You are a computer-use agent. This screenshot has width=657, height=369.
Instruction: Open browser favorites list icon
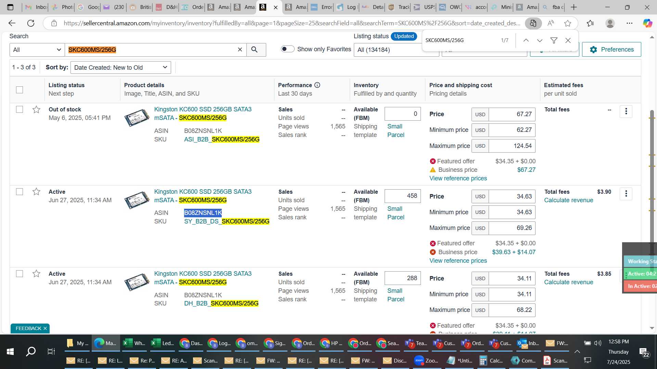(x=590, y=23)
